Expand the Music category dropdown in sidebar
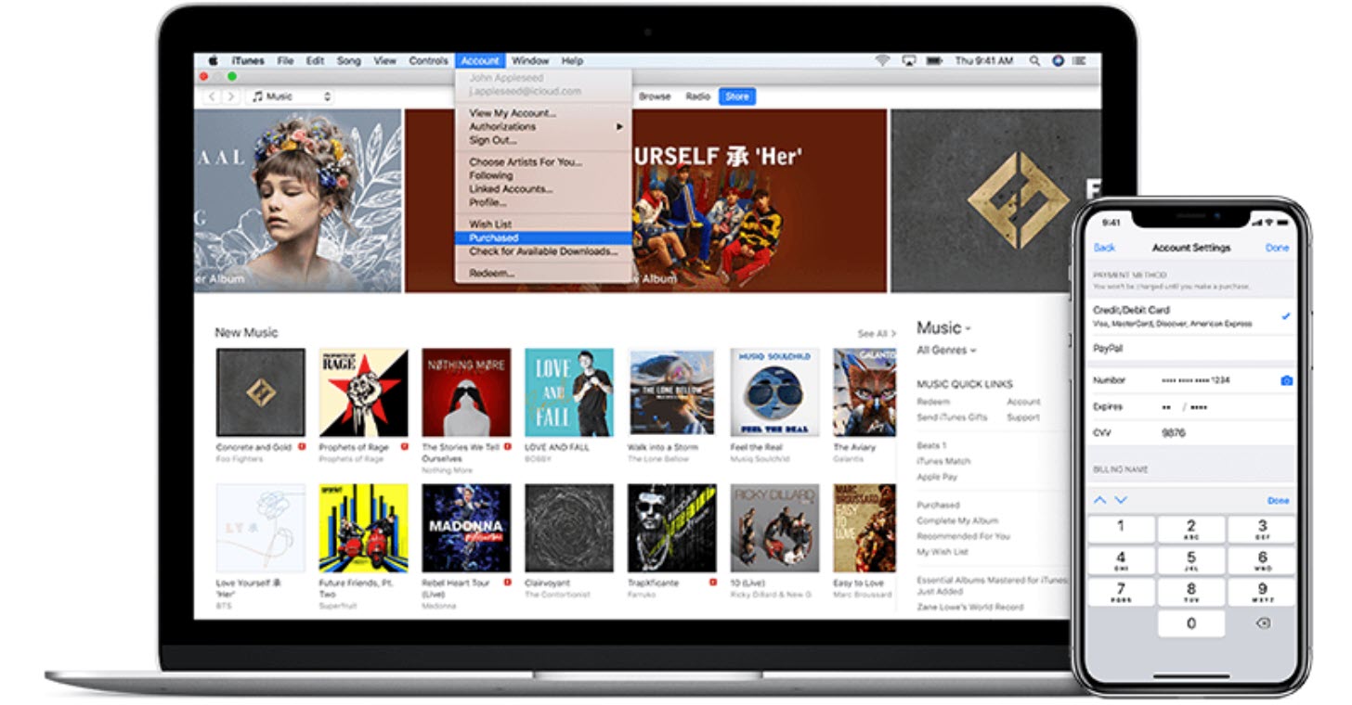 943,327
